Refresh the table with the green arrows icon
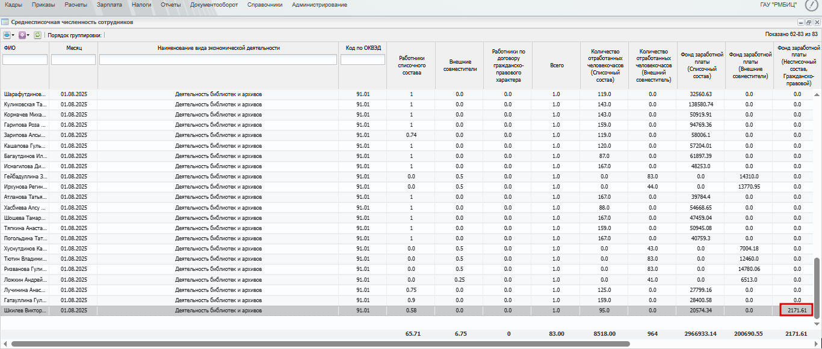This screenshot has height=349, width=822. 37,35
